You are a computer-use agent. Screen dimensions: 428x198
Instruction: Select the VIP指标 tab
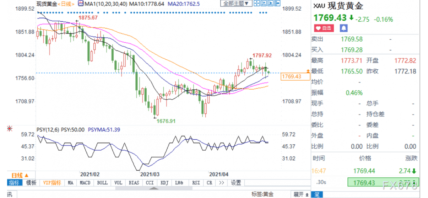pos(51,183)
